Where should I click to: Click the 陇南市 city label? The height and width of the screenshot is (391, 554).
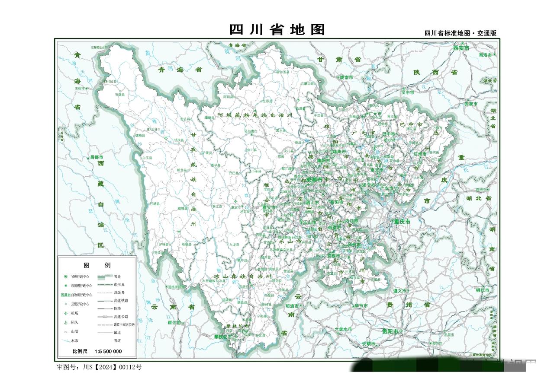coord(346,77)
